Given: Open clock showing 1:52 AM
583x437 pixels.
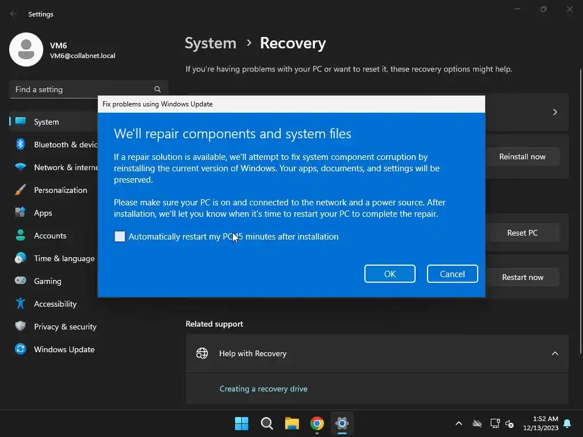Looking at the screenshot, I should (541, 423).
